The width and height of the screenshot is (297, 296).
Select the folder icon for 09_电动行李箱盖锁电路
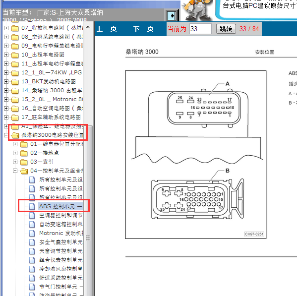pyautogui.click(x=15, y=46)
